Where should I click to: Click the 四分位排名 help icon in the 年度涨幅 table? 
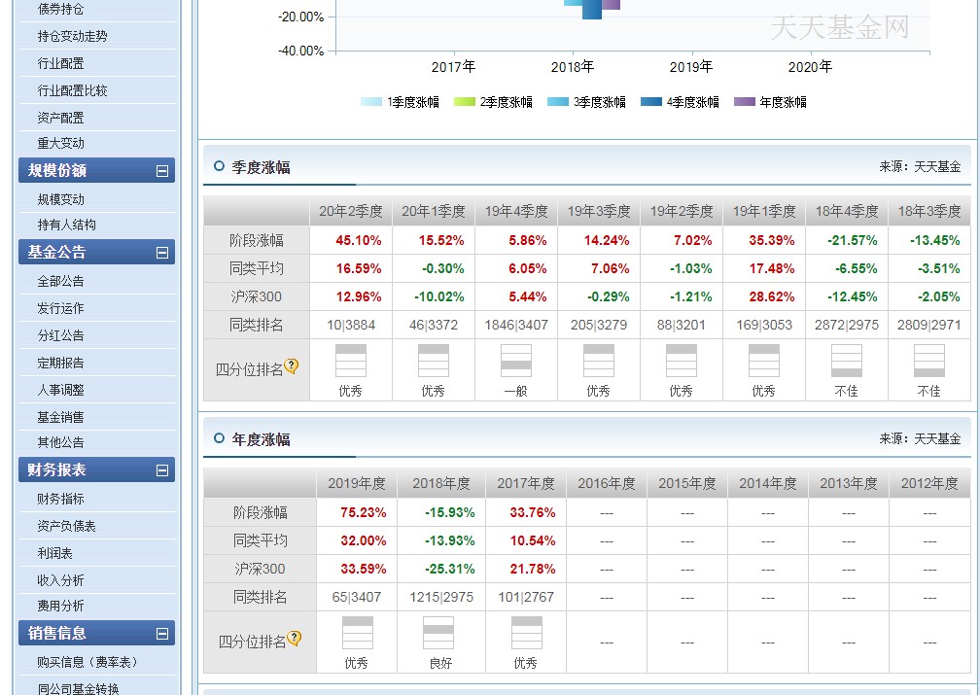pyautogui.click(x=294, y=638)
